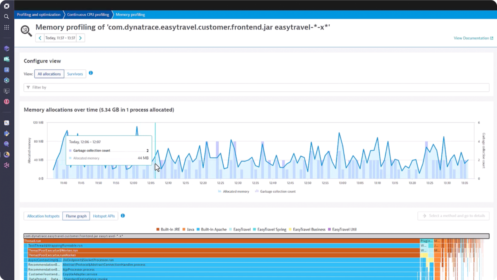Click info icon beside Hotspot APIs

pyautogui.click(x=123, y=216)
